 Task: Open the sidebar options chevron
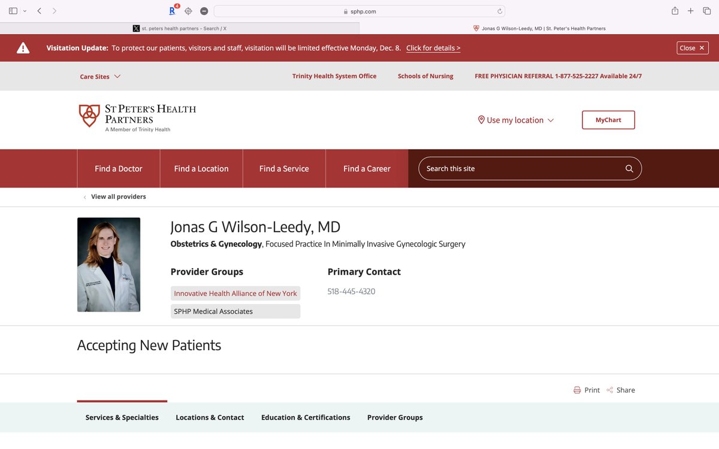click(x=25, y=11)
